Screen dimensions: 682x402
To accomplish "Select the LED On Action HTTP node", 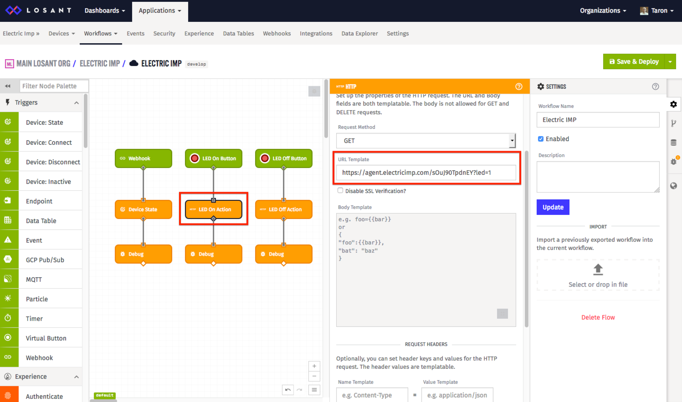I will [x=214, y=209].
